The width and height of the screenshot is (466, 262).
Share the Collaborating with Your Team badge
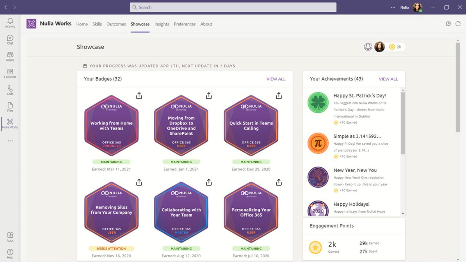pyautogui.click(x=209, y=182)
